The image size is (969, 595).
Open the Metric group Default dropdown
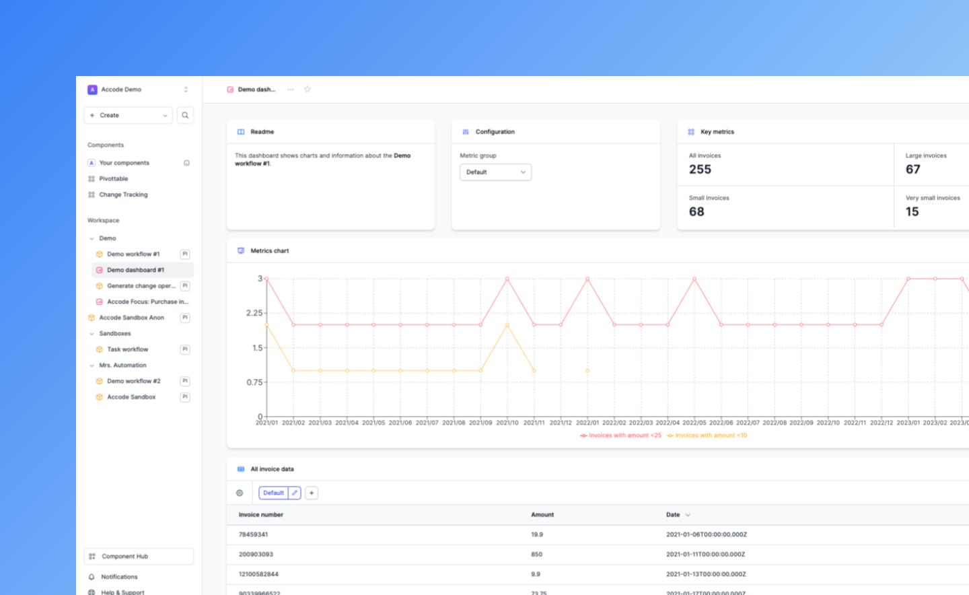495,172
